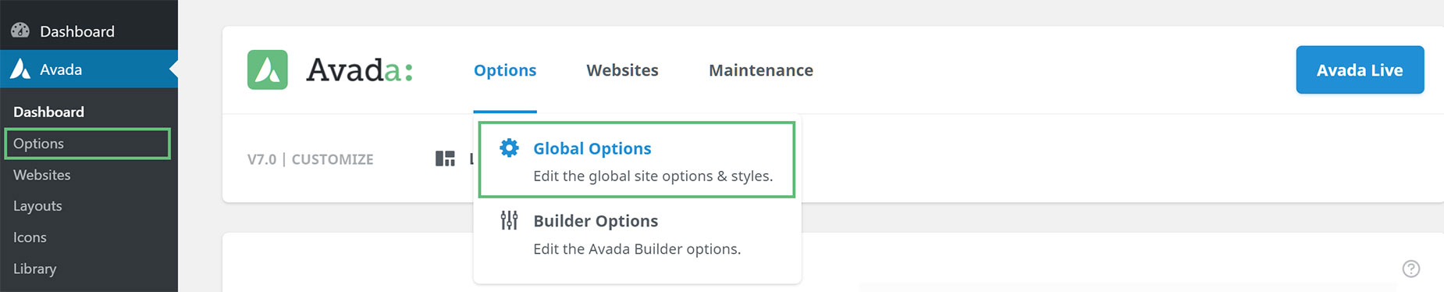
Task: Select the Avada item in the admin menu
Action: click(x=89, y=69)
